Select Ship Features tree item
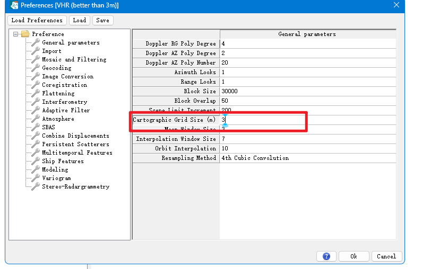Image resolution: width=422 pixels, height=269 pixels. pos(63,161)
